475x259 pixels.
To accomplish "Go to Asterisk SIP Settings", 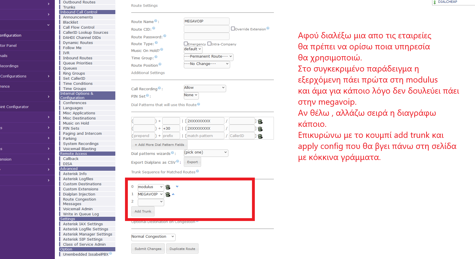I will tap(83, 239).
